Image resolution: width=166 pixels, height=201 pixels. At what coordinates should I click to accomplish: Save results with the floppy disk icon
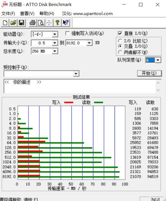click(x=22, y=23)
